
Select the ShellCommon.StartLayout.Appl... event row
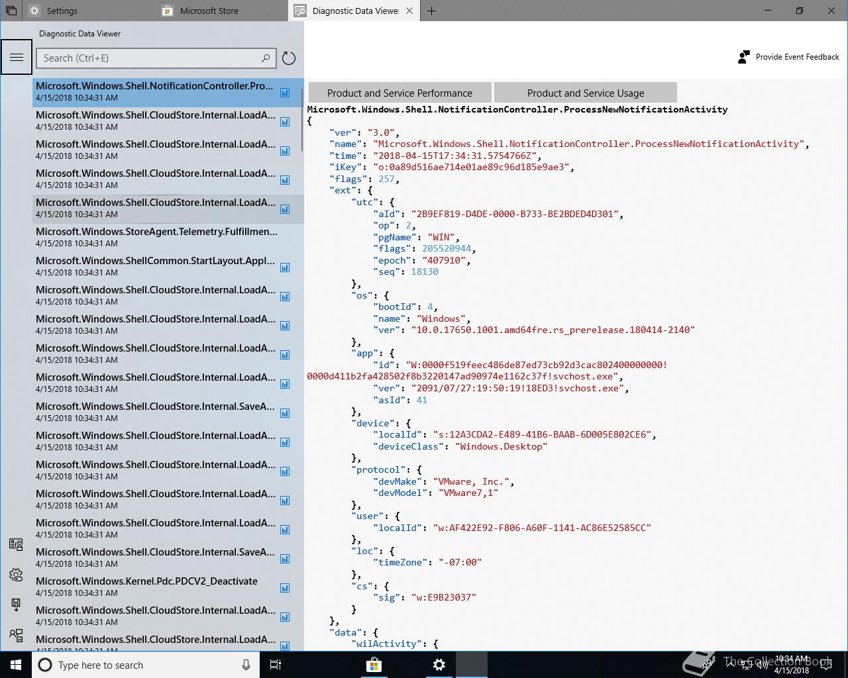(x=168, y=267)
